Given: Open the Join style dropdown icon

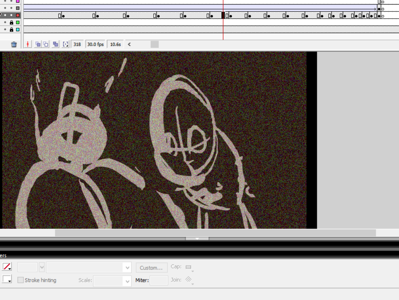Looking at the screenshot, I should pos(189,280).
